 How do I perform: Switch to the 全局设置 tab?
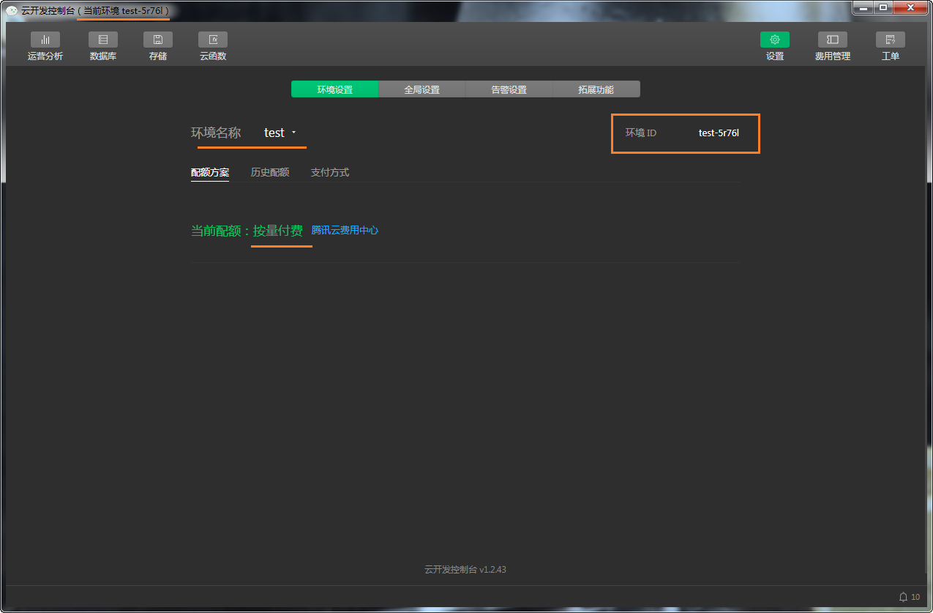(x=422, y=89)
